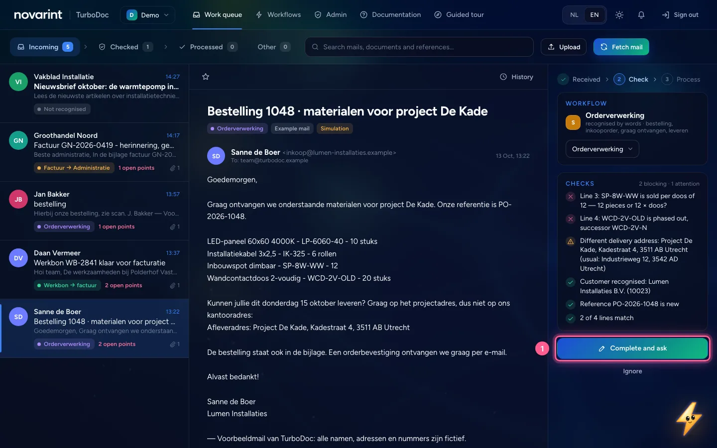Open the mail History

coord(516,77)
